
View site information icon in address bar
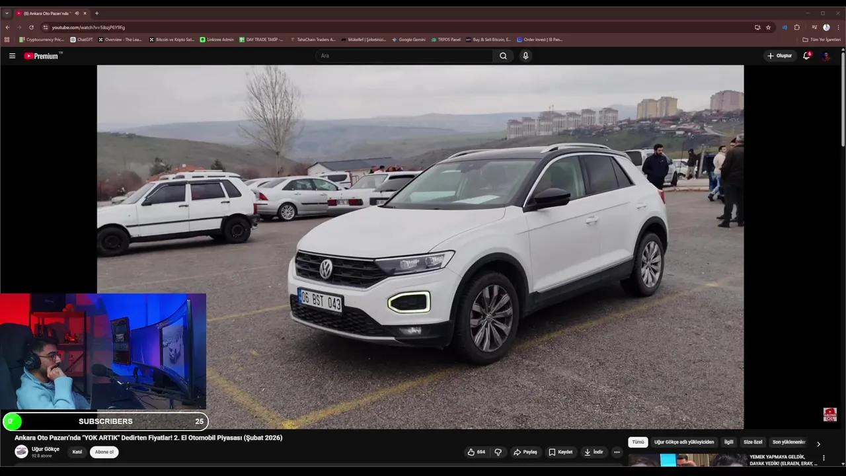(46, 27)
